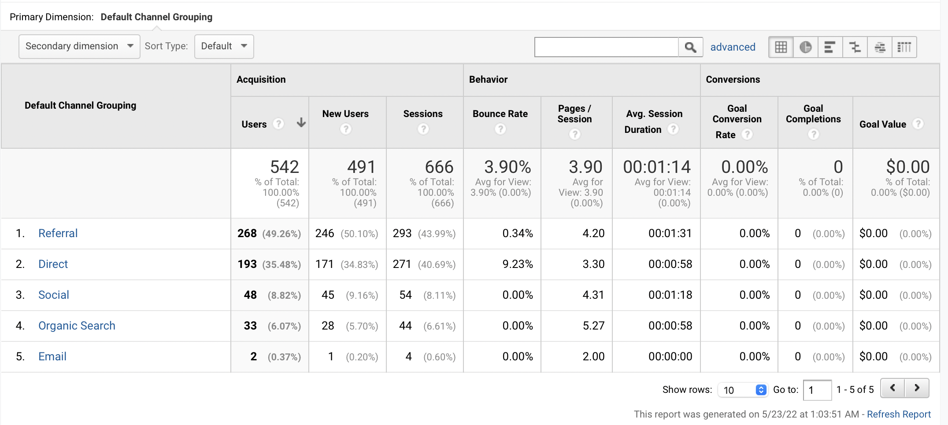
Task: Switch to the pivot table view icon
Action: 904,47
